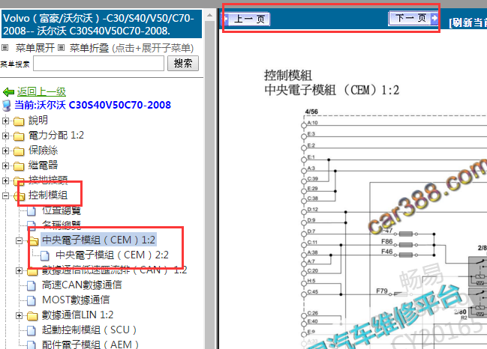Screen dimensions: 487x349
Task: Select the 控制模組 tree item
Action: [x=48, y=195]
